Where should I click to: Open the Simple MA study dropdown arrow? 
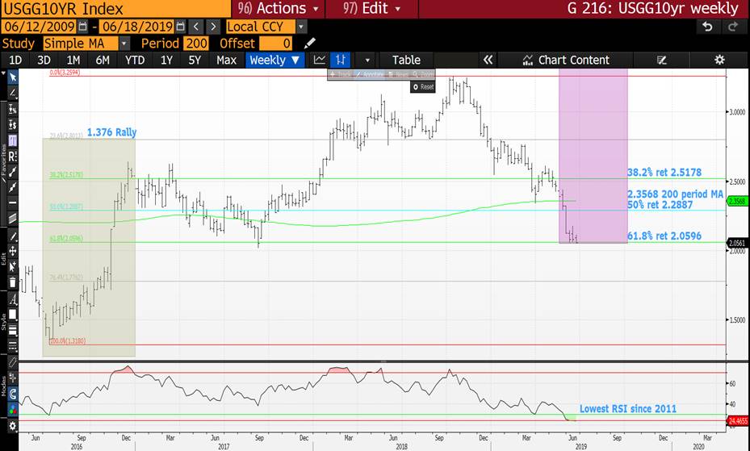click(x=124, y=44)
